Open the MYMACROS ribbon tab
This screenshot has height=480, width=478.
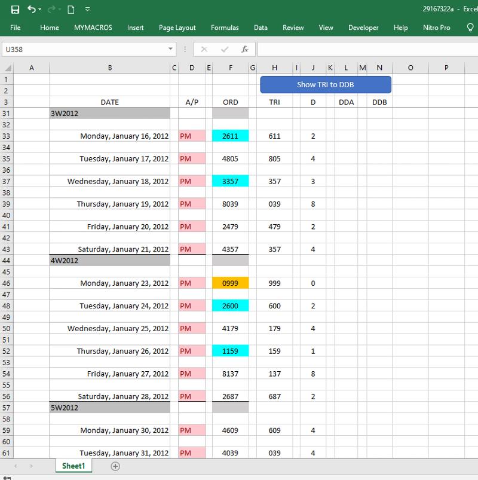(x=93, y=27)
